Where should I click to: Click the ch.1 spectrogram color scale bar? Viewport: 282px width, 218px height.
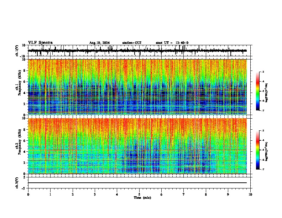tap(257, 91)
